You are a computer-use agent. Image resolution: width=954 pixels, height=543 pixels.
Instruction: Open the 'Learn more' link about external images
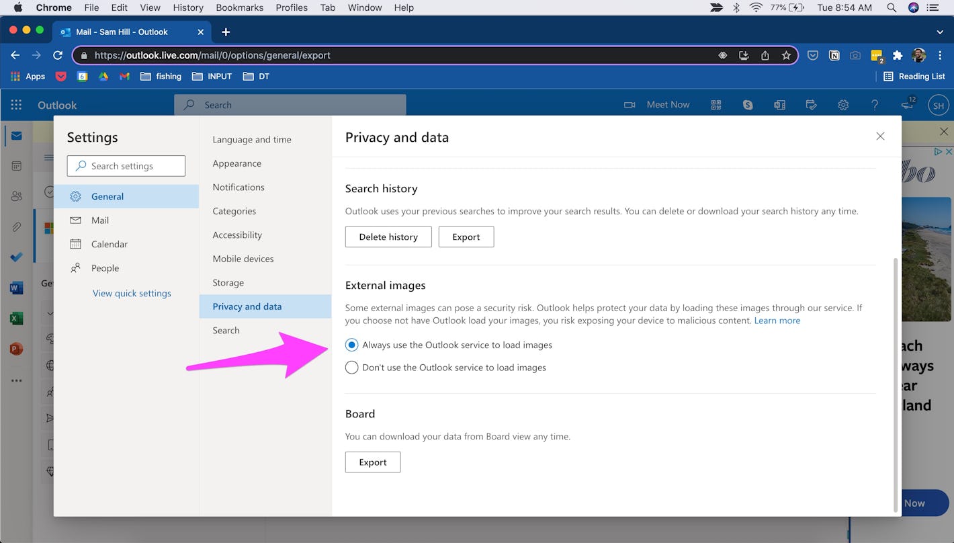777,321
